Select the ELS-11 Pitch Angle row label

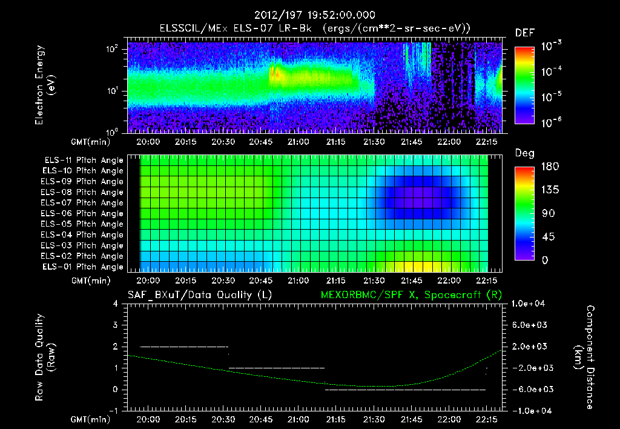[84, 161]
